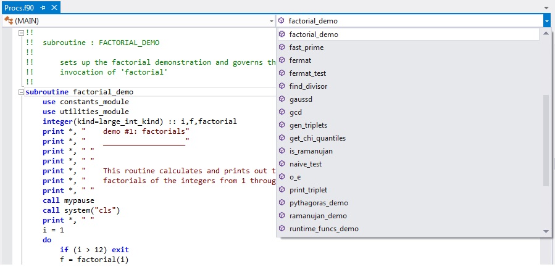Viewport: 555px width, 267px height.
Task: Click the cube icon beside fermat
Action: click(x=282, y=60)
